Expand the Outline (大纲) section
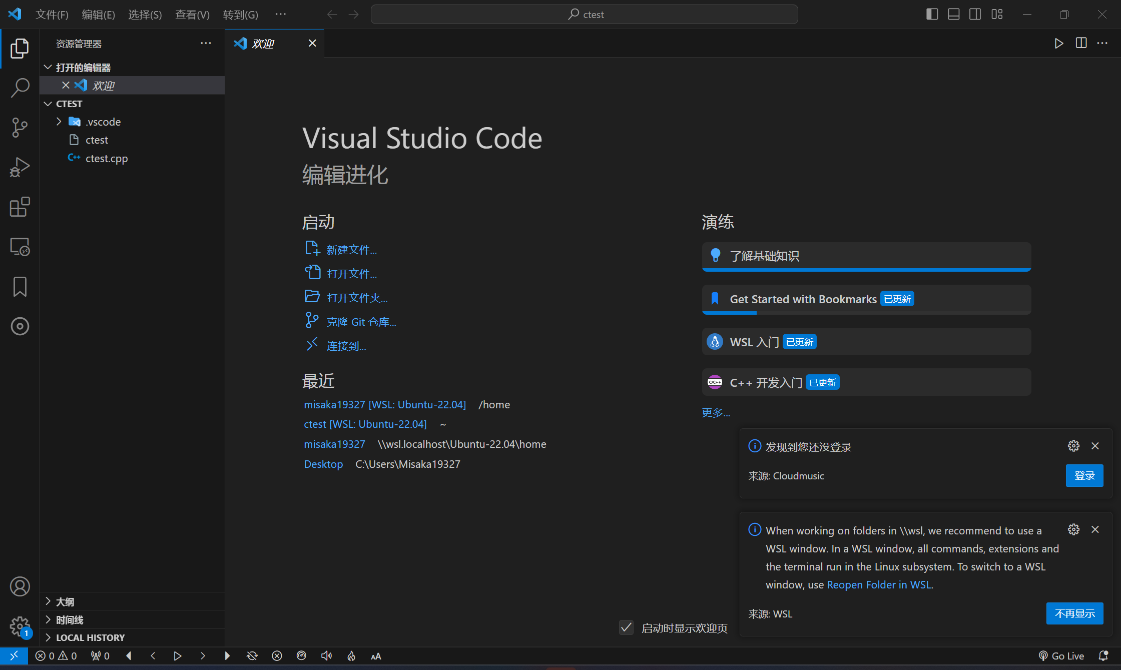 point(132,601)
